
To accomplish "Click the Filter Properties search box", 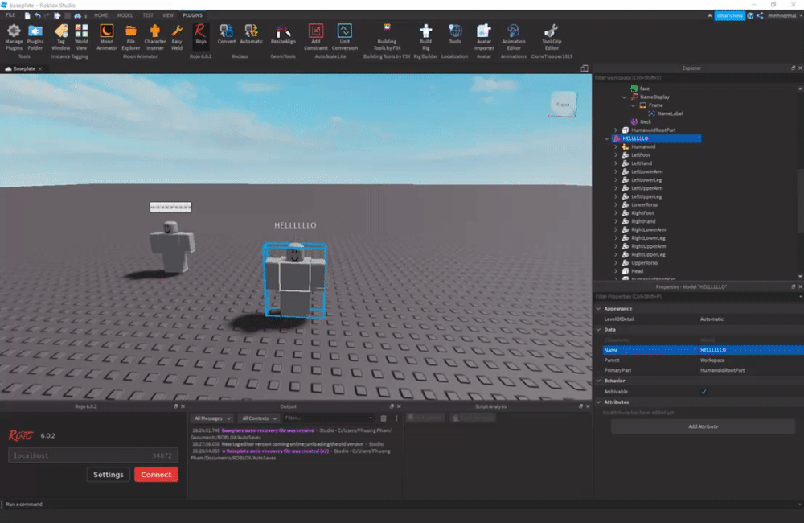I will pos(697,297).
